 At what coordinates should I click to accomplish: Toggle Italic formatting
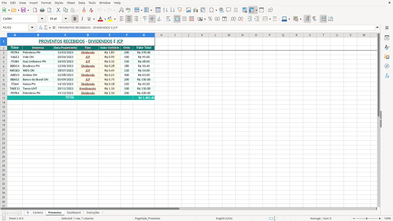(82, 19)
